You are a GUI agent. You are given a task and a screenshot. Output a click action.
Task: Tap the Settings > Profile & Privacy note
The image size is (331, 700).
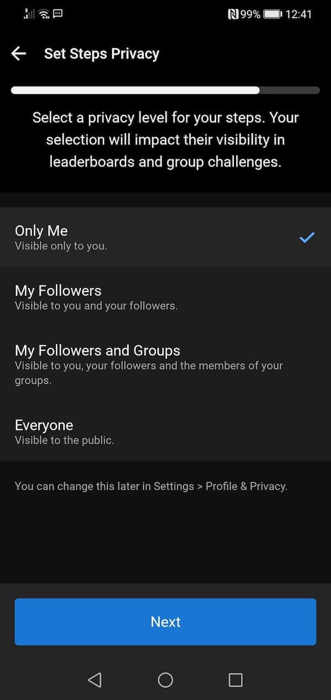pyautogui.click(x=151, y=486)
